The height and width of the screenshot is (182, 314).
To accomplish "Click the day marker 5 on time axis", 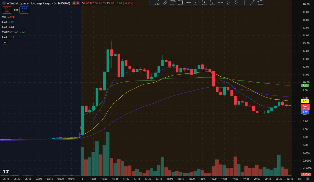I will tap(82, 179).
